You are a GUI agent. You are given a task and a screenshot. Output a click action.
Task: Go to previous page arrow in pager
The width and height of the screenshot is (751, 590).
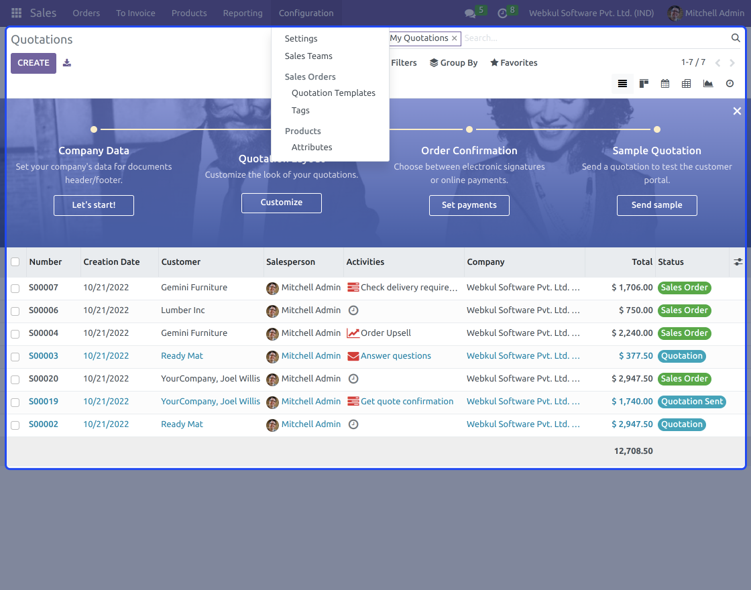(717, 63)
